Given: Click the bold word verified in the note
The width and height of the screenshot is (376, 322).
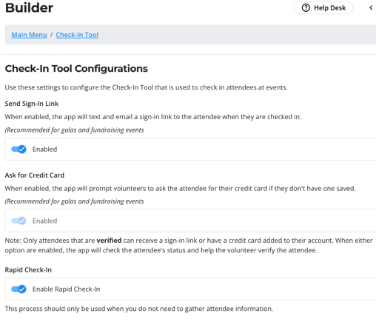Looking at the screenshot, I should pyautogui.click(x=109, y=241).
